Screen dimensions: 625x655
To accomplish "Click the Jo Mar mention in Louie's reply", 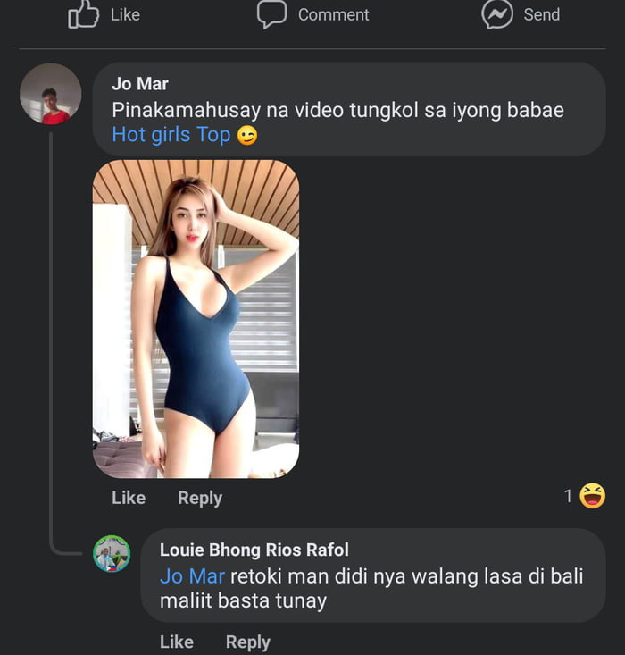I will tap(192, 576).
